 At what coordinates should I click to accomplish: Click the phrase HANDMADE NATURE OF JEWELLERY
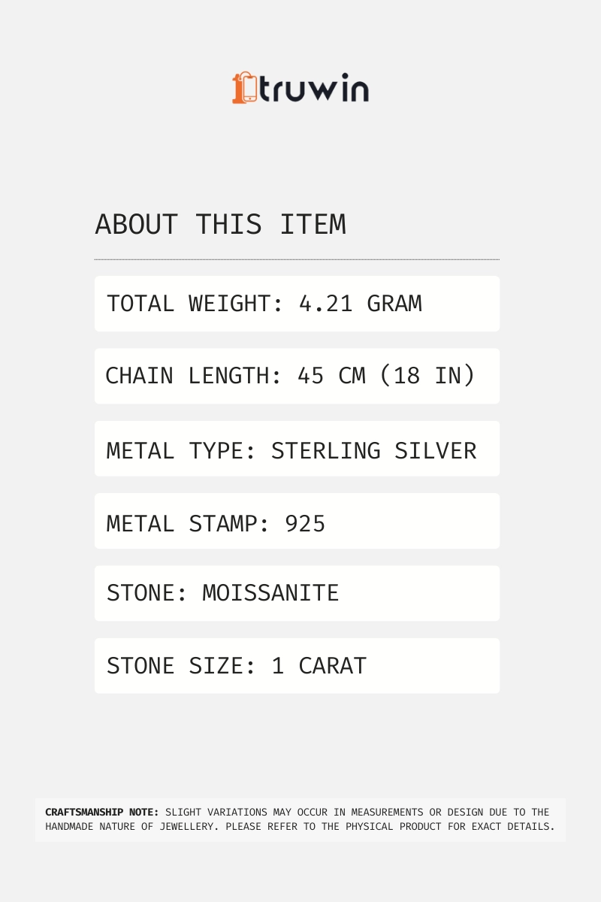[x=129, y=826]
